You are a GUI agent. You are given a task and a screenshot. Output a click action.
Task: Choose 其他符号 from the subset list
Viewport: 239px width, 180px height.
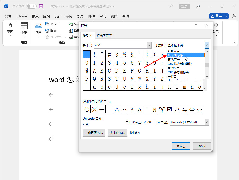click(x=186, y=60)
